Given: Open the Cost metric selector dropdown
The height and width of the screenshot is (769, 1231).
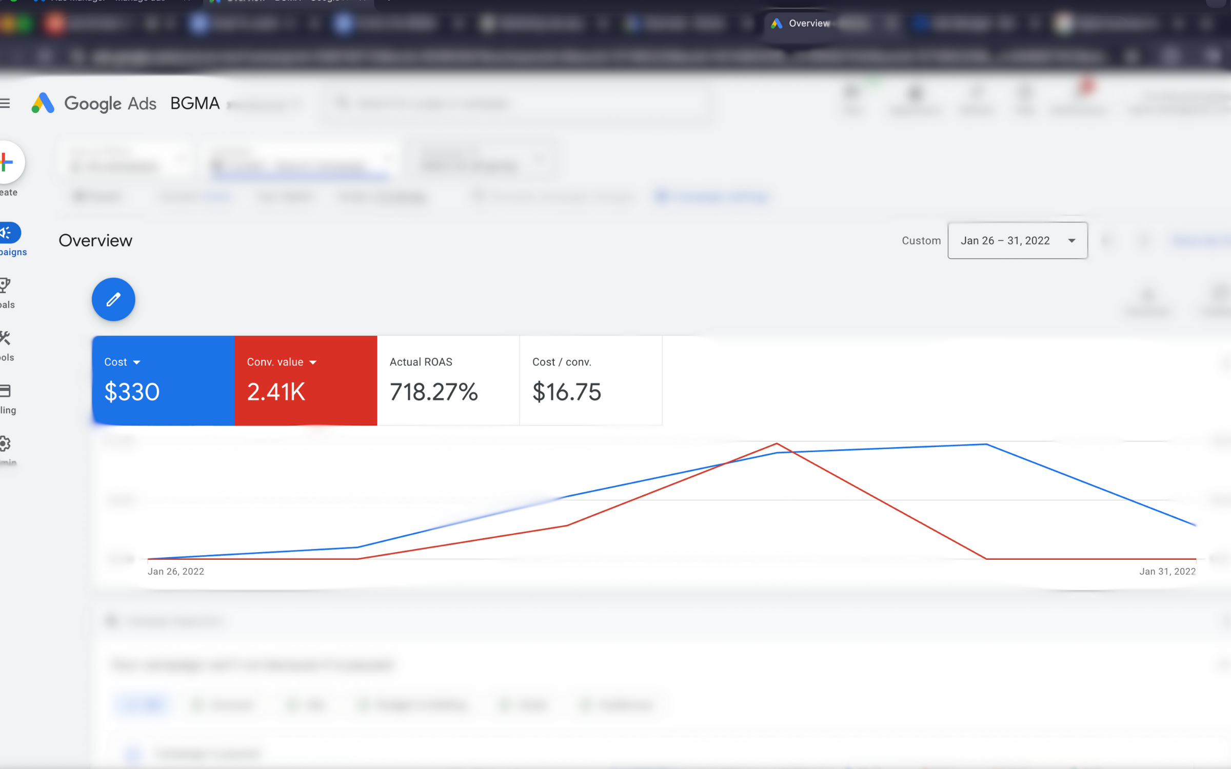Looking at the screenshot, I should click(x=137, y=361).
